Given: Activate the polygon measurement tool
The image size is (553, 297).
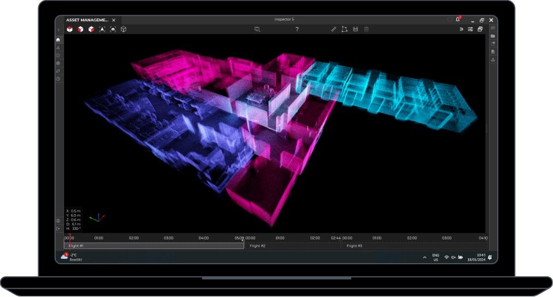Looking at the screenshot, I should coord(344,29).
